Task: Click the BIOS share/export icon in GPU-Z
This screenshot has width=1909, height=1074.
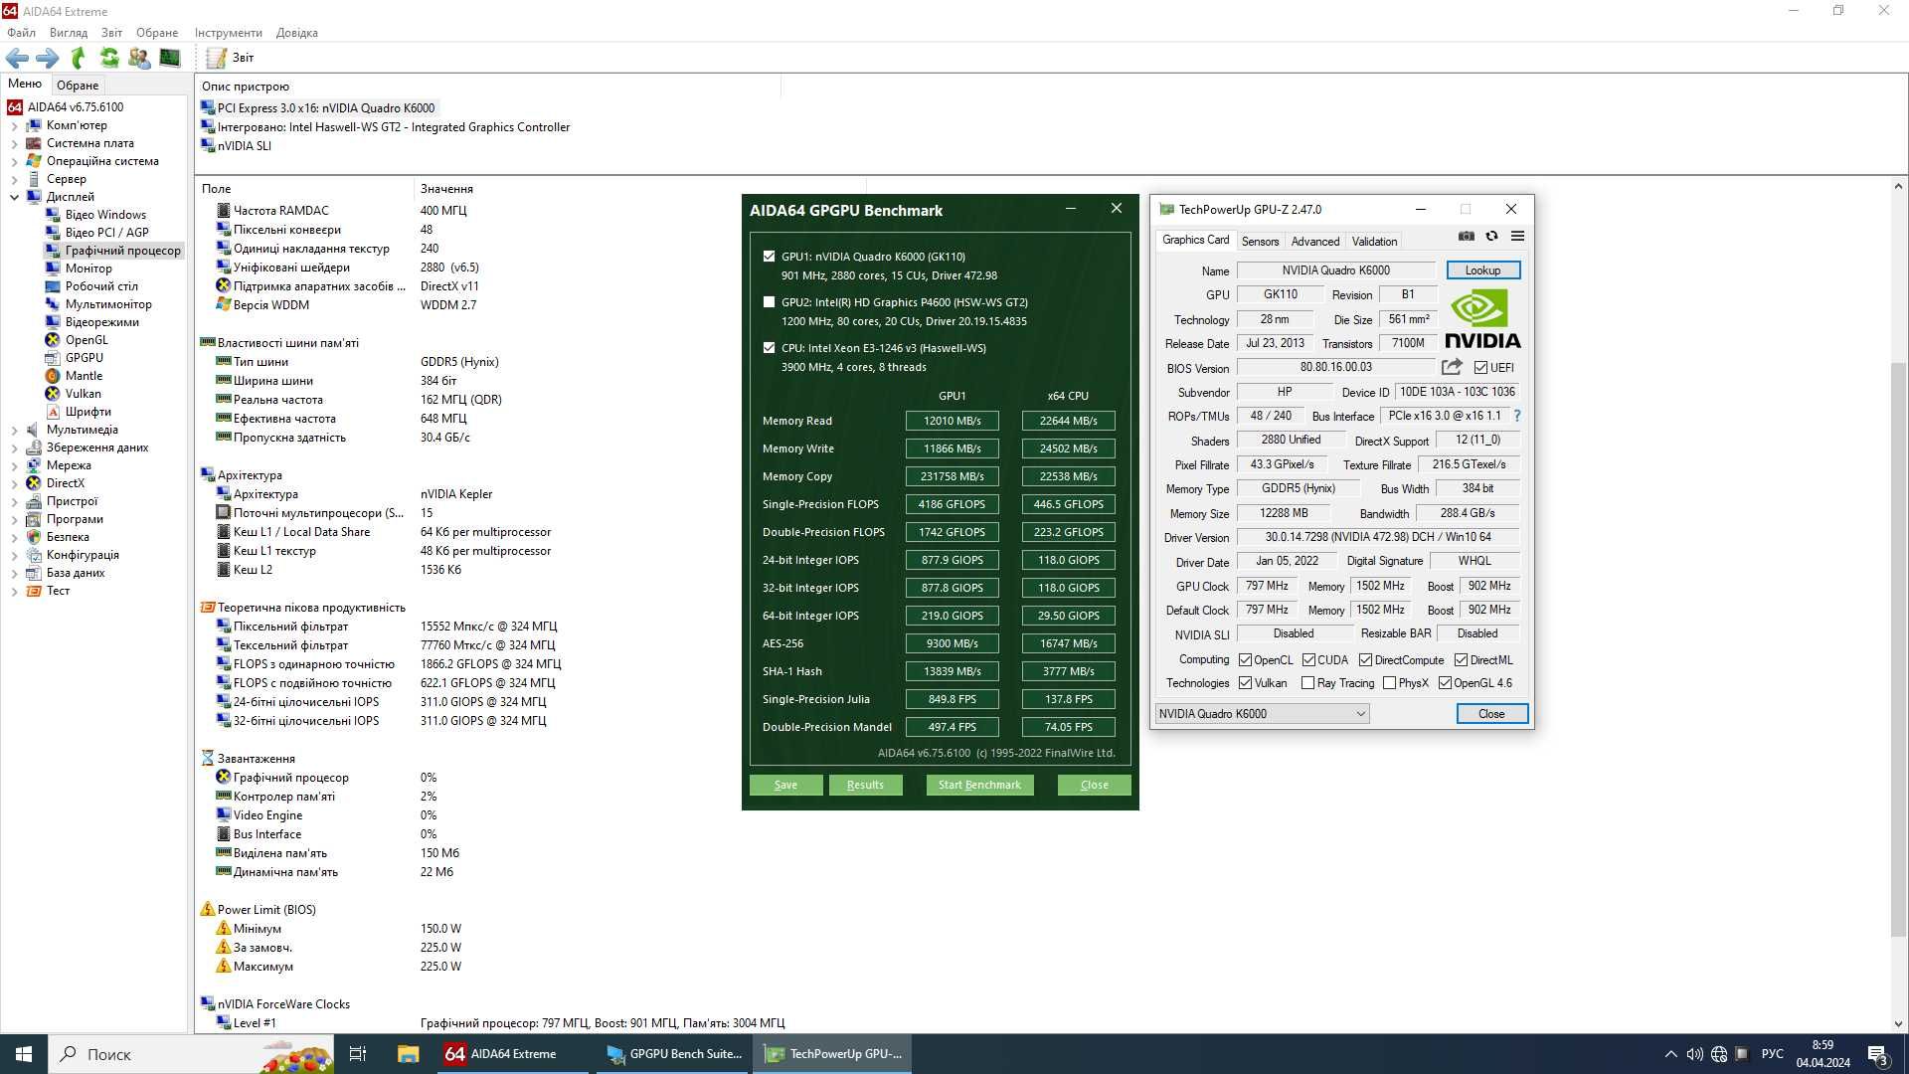Action: coord(1452,367)
